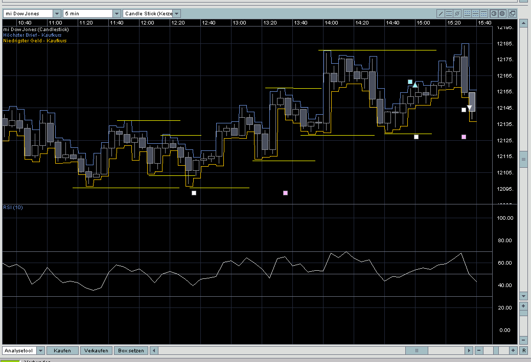Click line-style icon with solid top line
The height and width of the screenshot is (362, 531).
[x=483, y=13]
